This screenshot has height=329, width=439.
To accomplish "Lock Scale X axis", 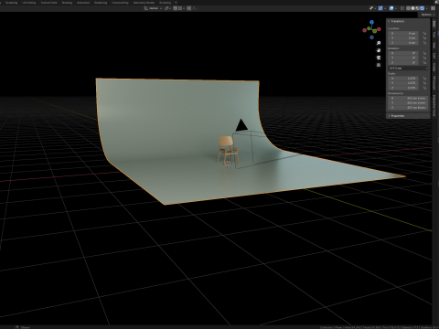I will pos(424,79).
